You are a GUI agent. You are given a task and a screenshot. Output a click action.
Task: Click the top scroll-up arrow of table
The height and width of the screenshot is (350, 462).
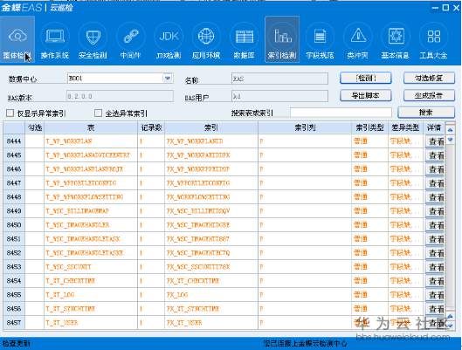coord(451,130)
